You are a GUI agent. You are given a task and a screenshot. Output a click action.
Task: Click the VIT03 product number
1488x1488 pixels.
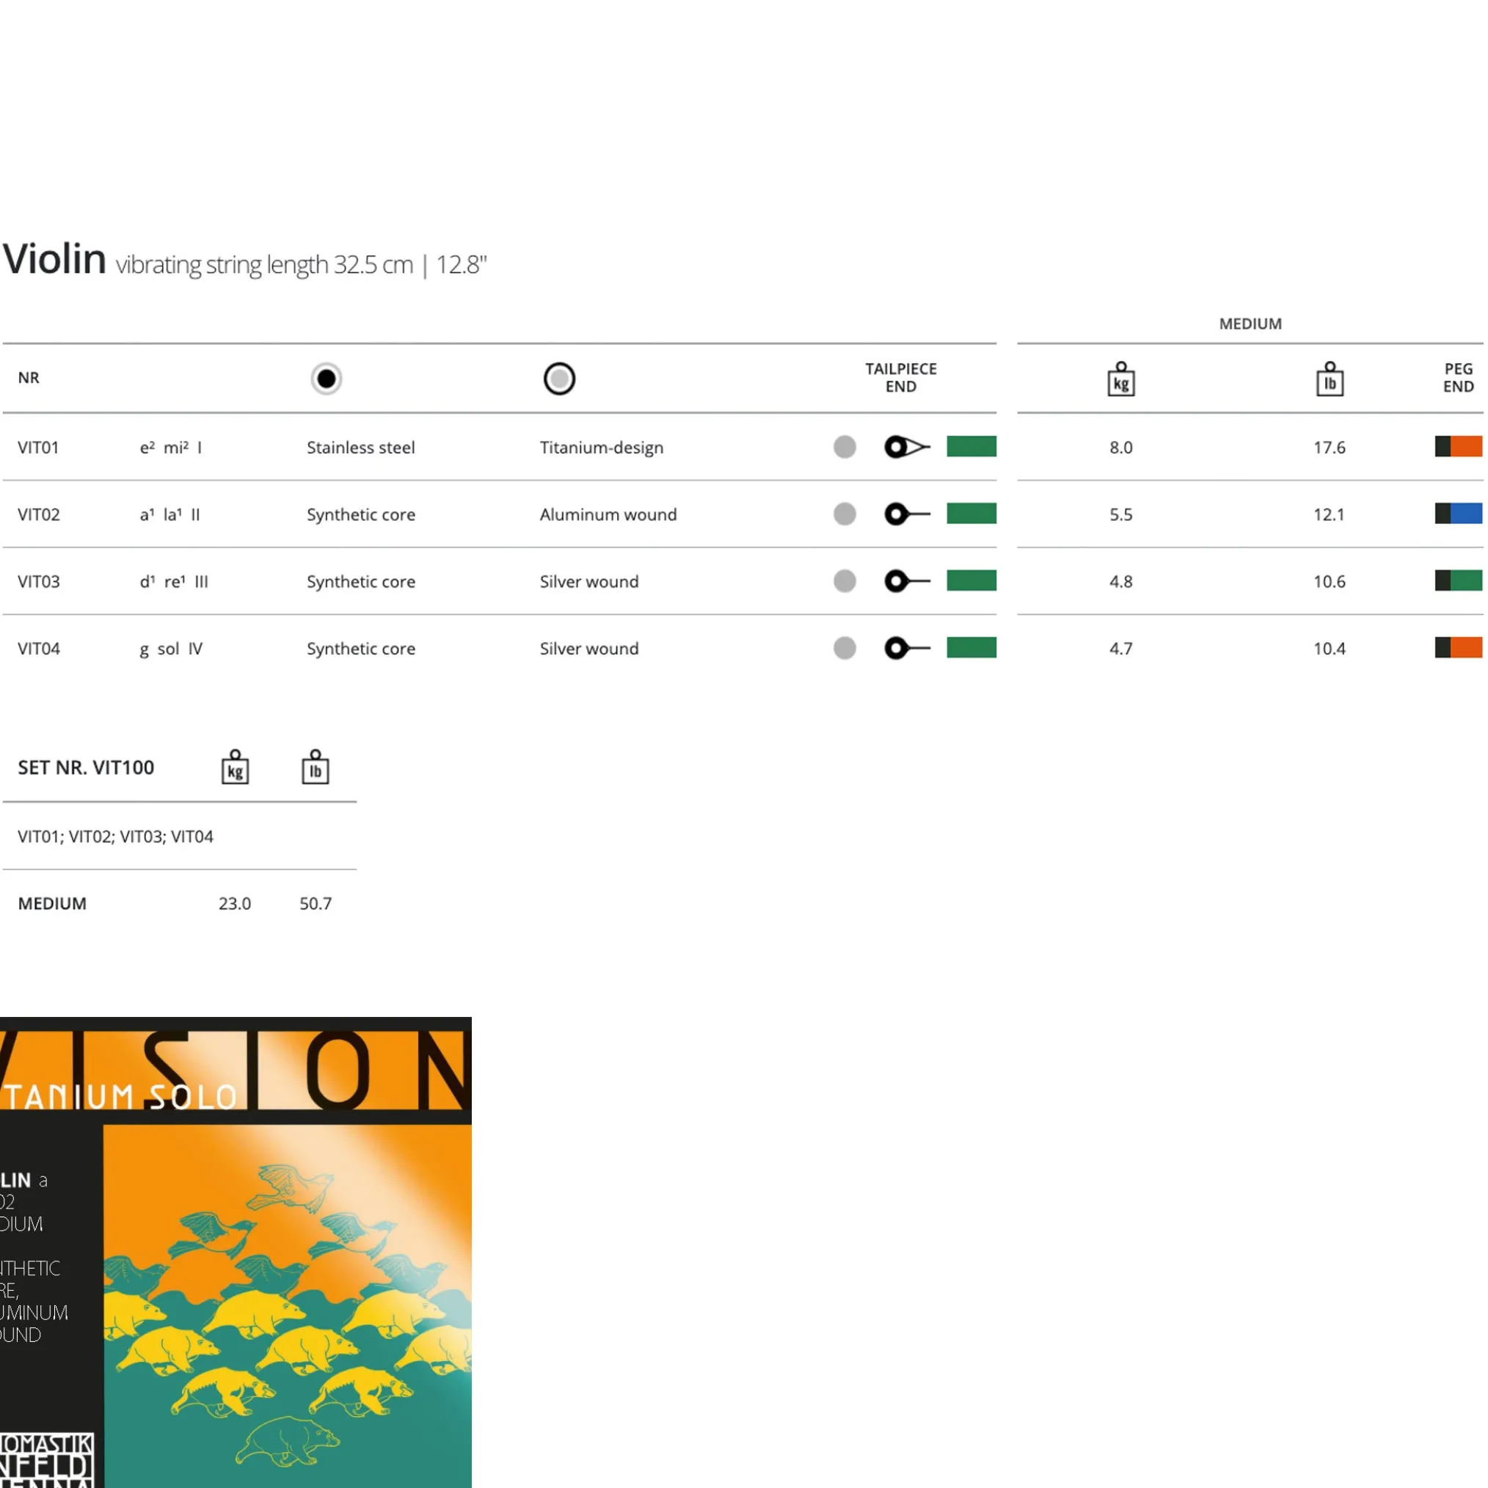(x=38, y=582)
